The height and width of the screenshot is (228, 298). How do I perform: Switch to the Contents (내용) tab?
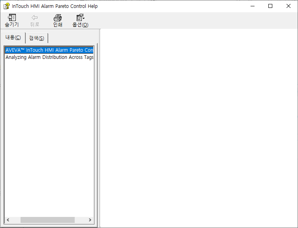[x=13, y=38]
